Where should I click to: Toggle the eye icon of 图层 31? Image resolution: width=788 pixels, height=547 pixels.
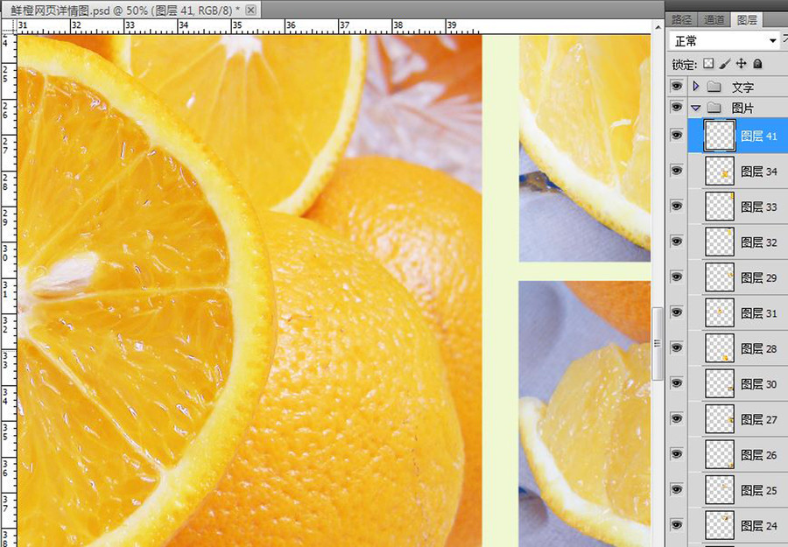click(677, 312)
